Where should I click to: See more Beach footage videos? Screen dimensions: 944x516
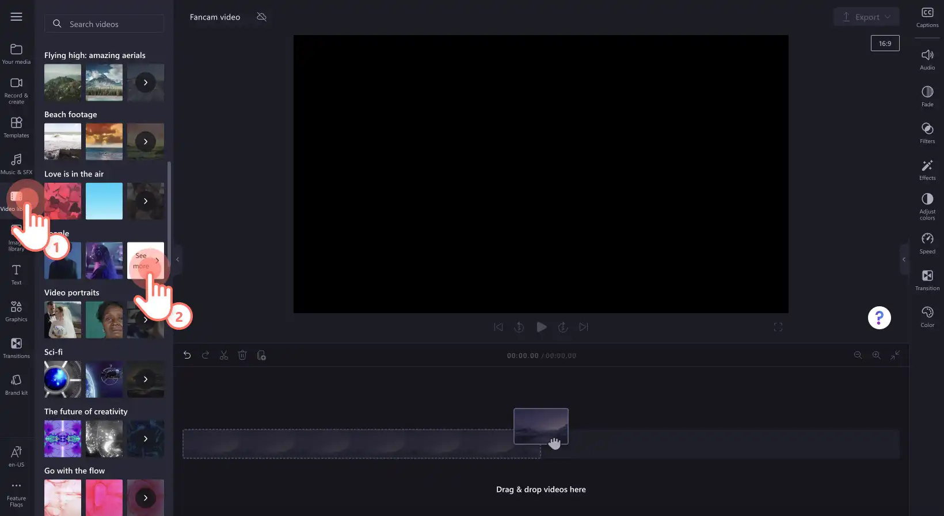click(146, 141)
